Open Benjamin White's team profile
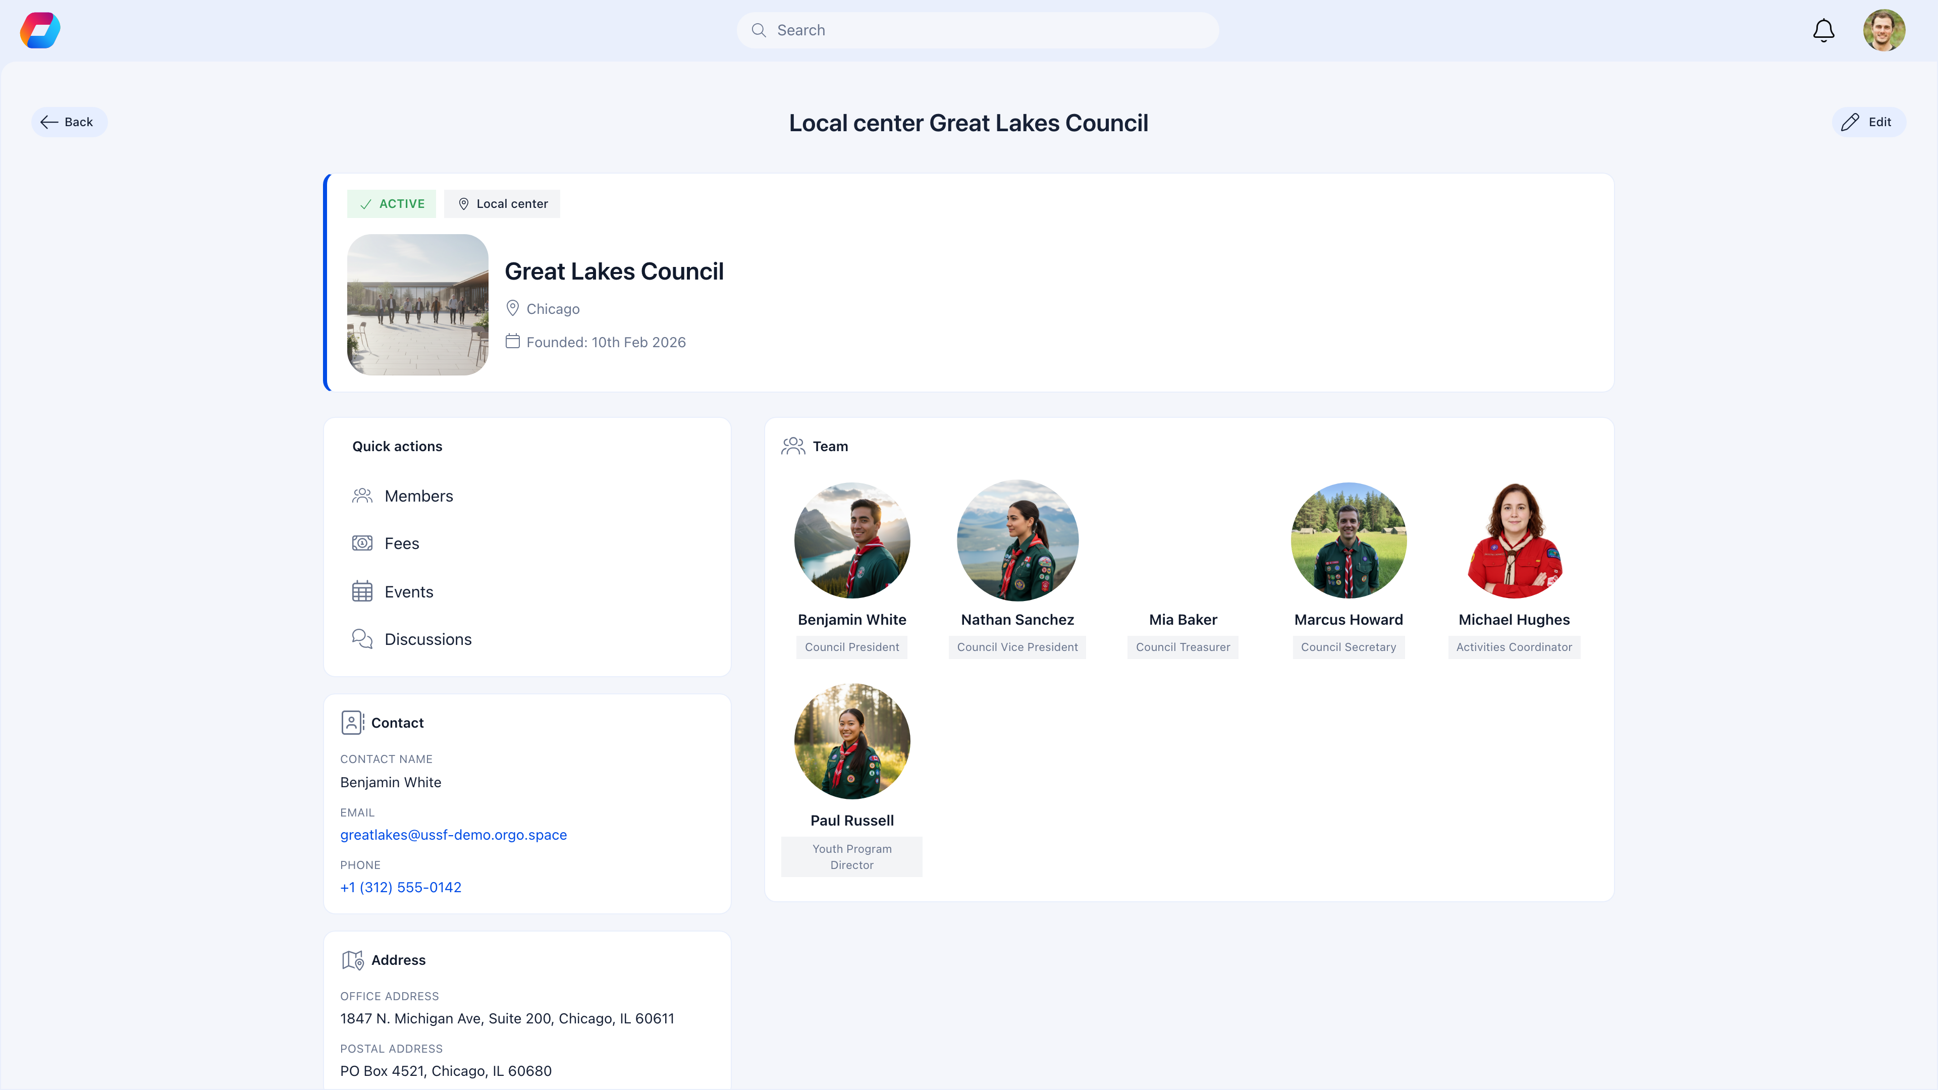The height and width of the screenshot is (1090, 1938). (x=851, y=540)
